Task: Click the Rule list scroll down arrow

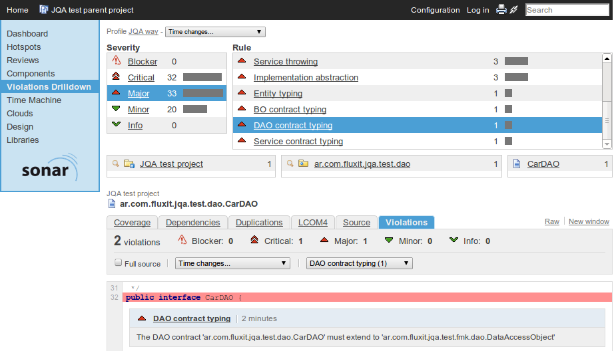Action: coord(607,144)
